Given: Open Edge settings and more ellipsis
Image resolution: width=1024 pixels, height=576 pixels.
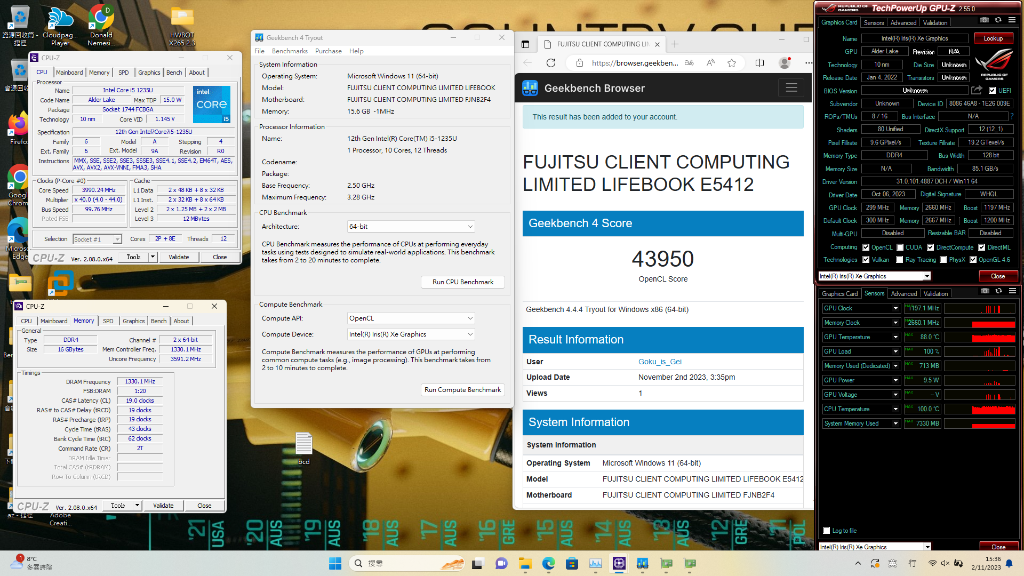Looking at the screenshot, I should pyautogui.click(x=809, y=63).
